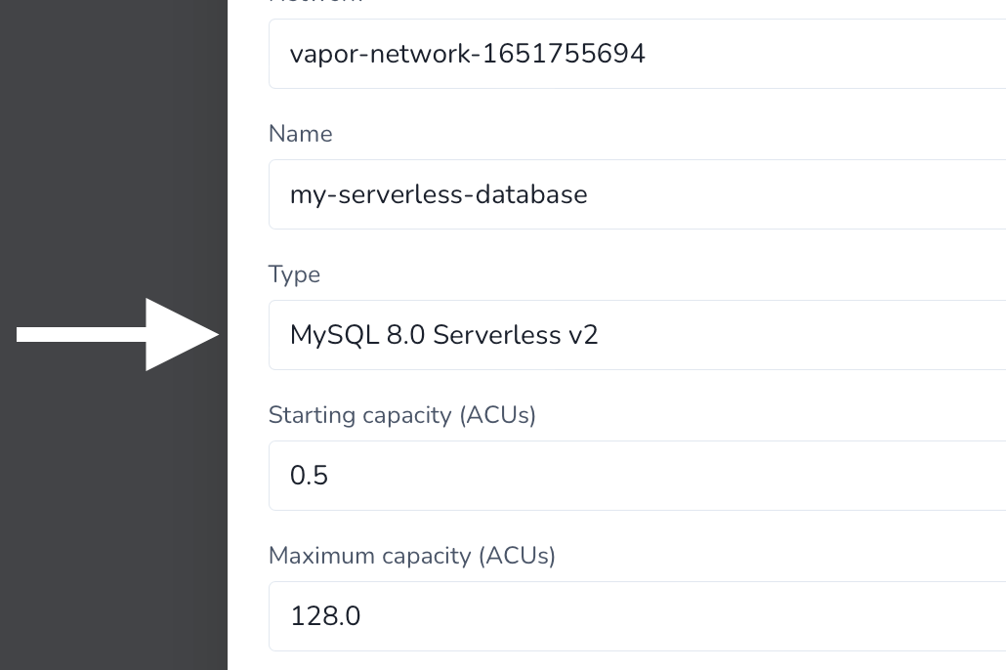The height and width of the screenshot is (670, 1006).
Task: Click the Type field label
Action: (294, 274)
